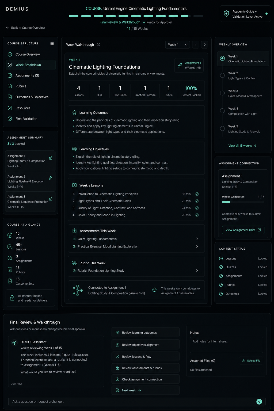Expand Quiz: Lighting Fundamentals row

pos(136,239)
